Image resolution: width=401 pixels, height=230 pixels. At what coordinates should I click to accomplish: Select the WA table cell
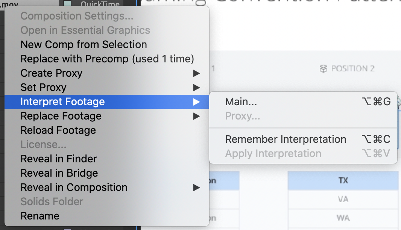pyautogui.click(x=343, y=218)
